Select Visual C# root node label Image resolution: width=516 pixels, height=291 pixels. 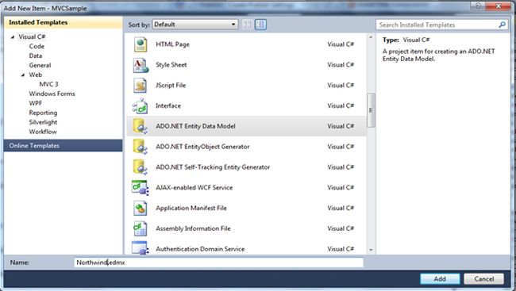[32, 36]
